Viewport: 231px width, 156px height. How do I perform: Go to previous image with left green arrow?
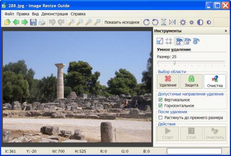click(16, 22)
